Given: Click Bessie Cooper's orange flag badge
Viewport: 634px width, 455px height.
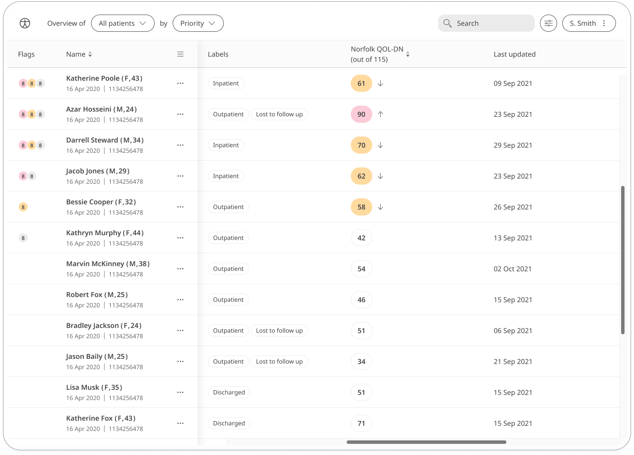Looking at the screenshot, I should tap(23, 207).
